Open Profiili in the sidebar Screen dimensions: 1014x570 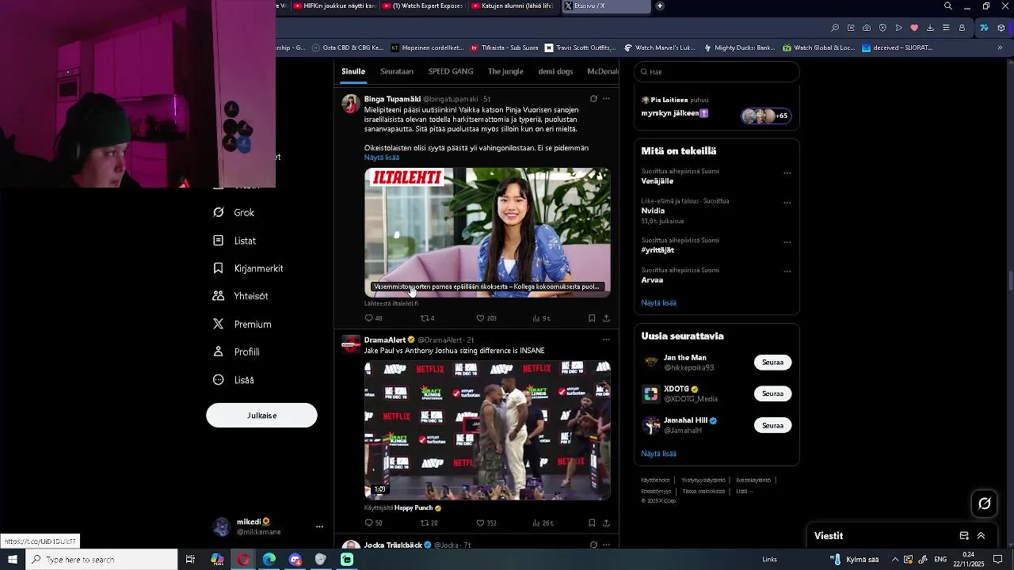[235, 351]
